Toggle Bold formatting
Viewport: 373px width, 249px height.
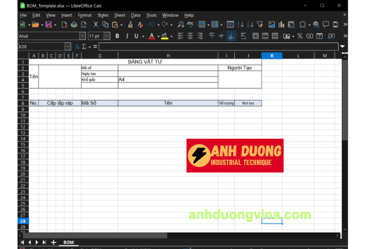[x=117, y=36]
